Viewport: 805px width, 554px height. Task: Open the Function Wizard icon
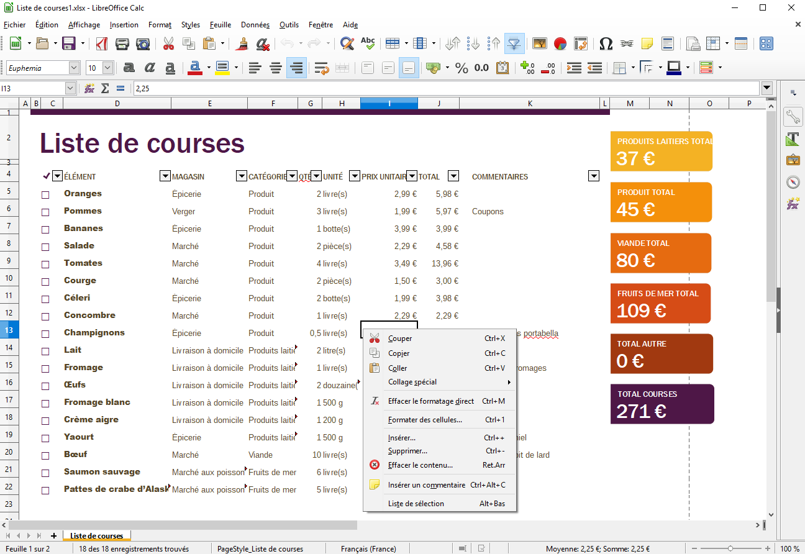click(89, 89)
